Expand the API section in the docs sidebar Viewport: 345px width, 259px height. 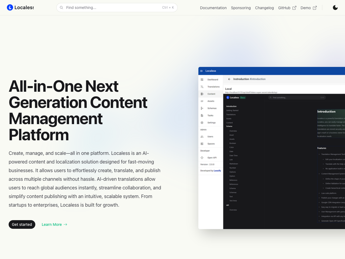tap(227, 205)
